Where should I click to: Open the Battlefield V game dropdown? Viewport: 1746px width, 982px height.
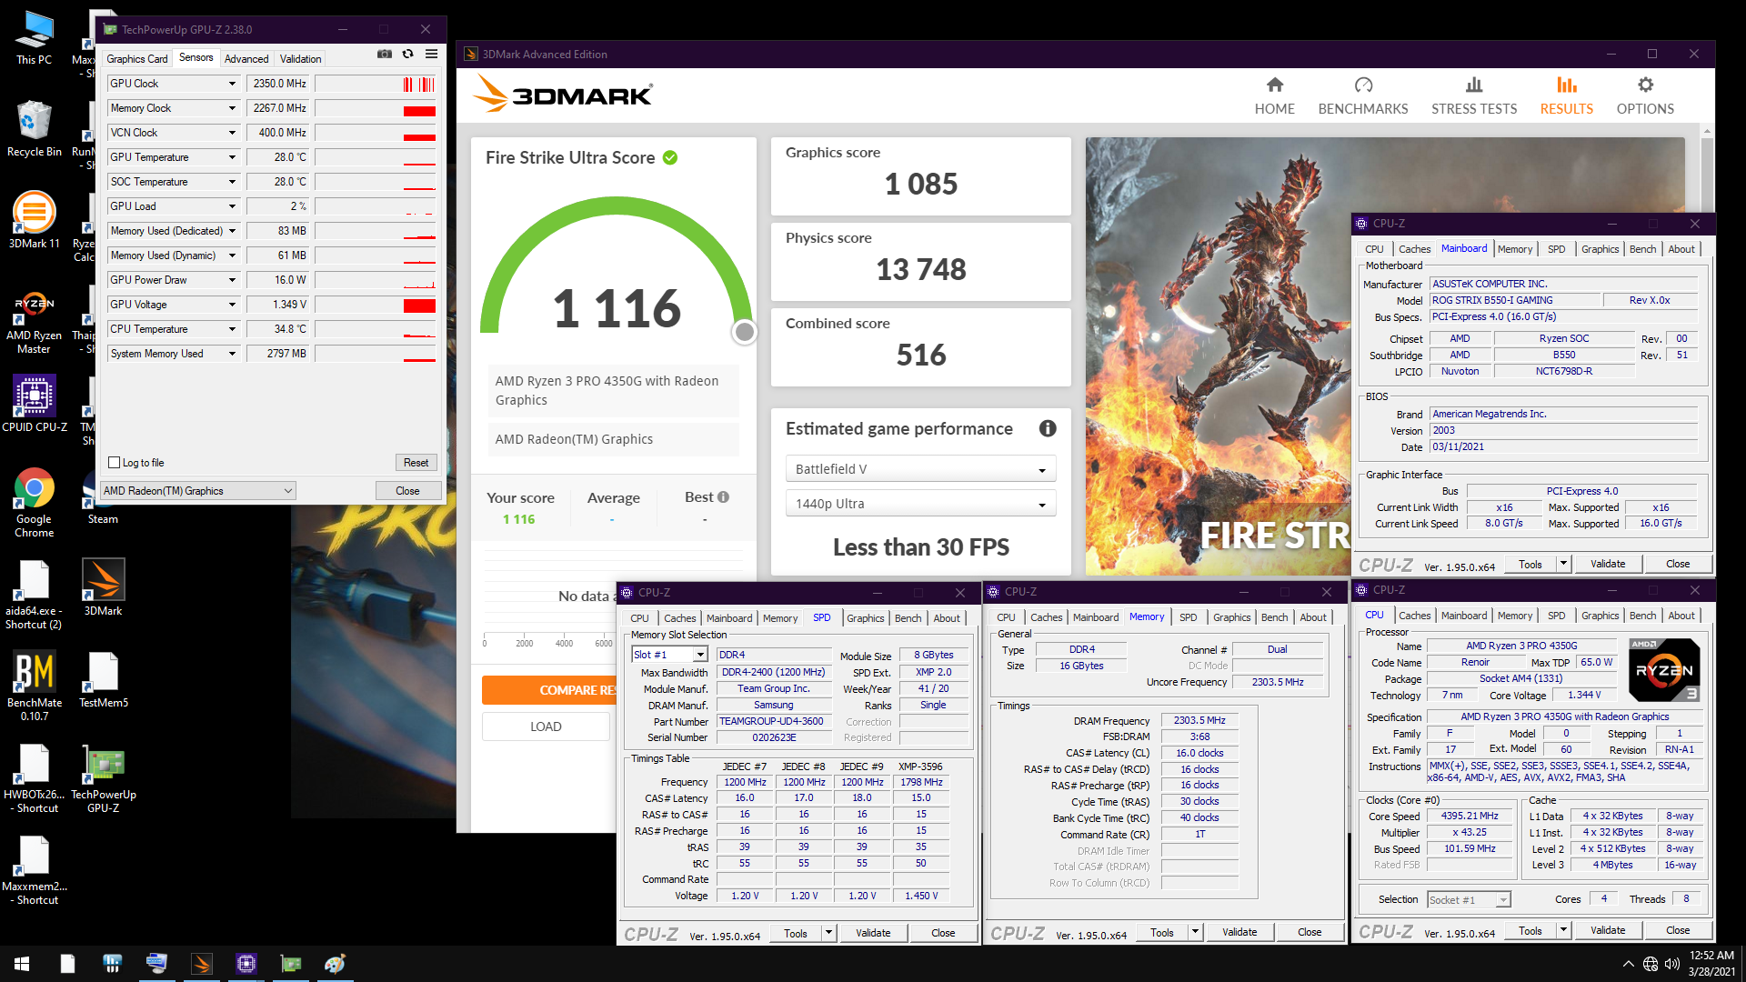tap(920, 469)
